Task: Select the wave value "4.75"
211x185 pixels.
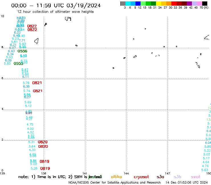Action: coord(30,125)
